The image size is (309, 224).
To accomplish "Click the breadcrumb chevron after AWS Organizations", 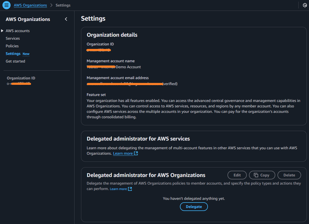I will pyautogui.click(x=51, y=5).
